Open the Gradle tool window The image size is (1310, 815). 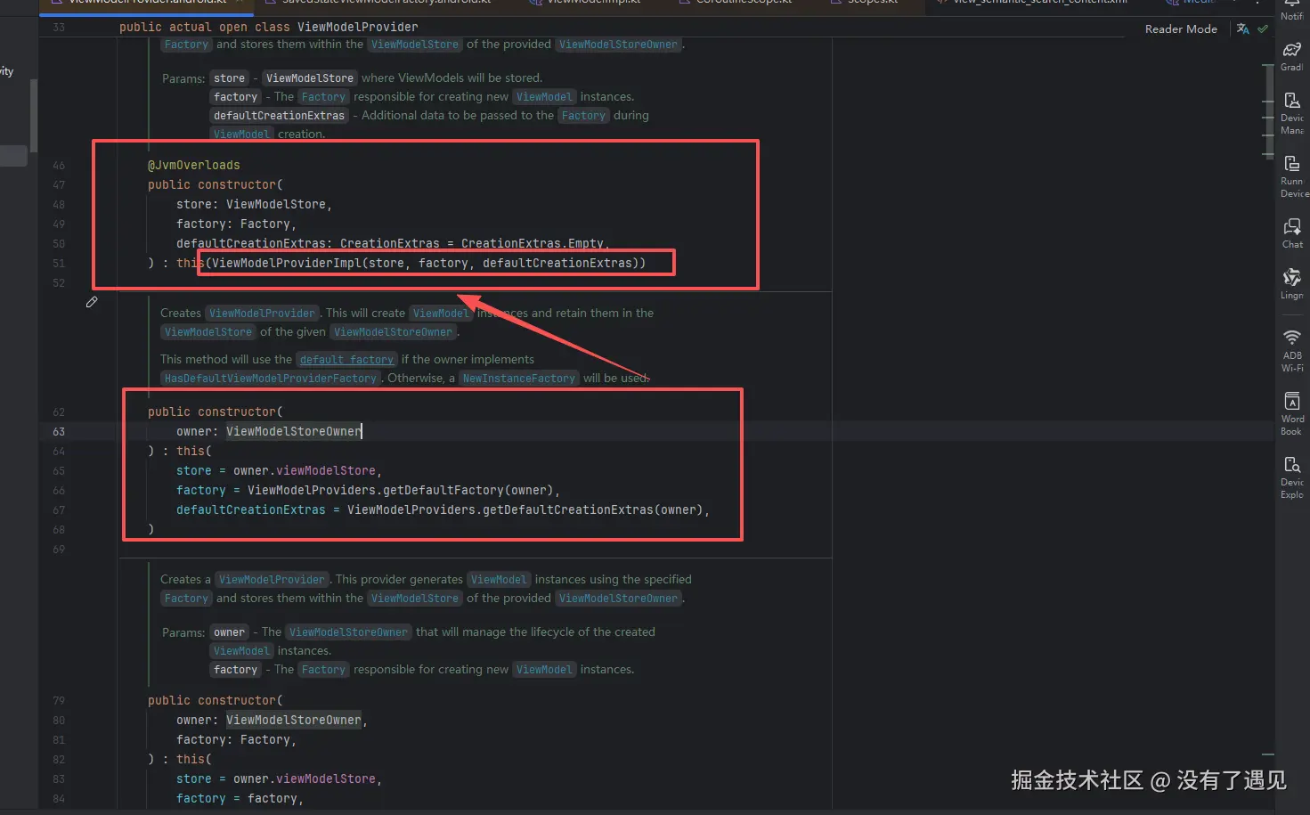pyautogui.click(x=1292, y=56)
